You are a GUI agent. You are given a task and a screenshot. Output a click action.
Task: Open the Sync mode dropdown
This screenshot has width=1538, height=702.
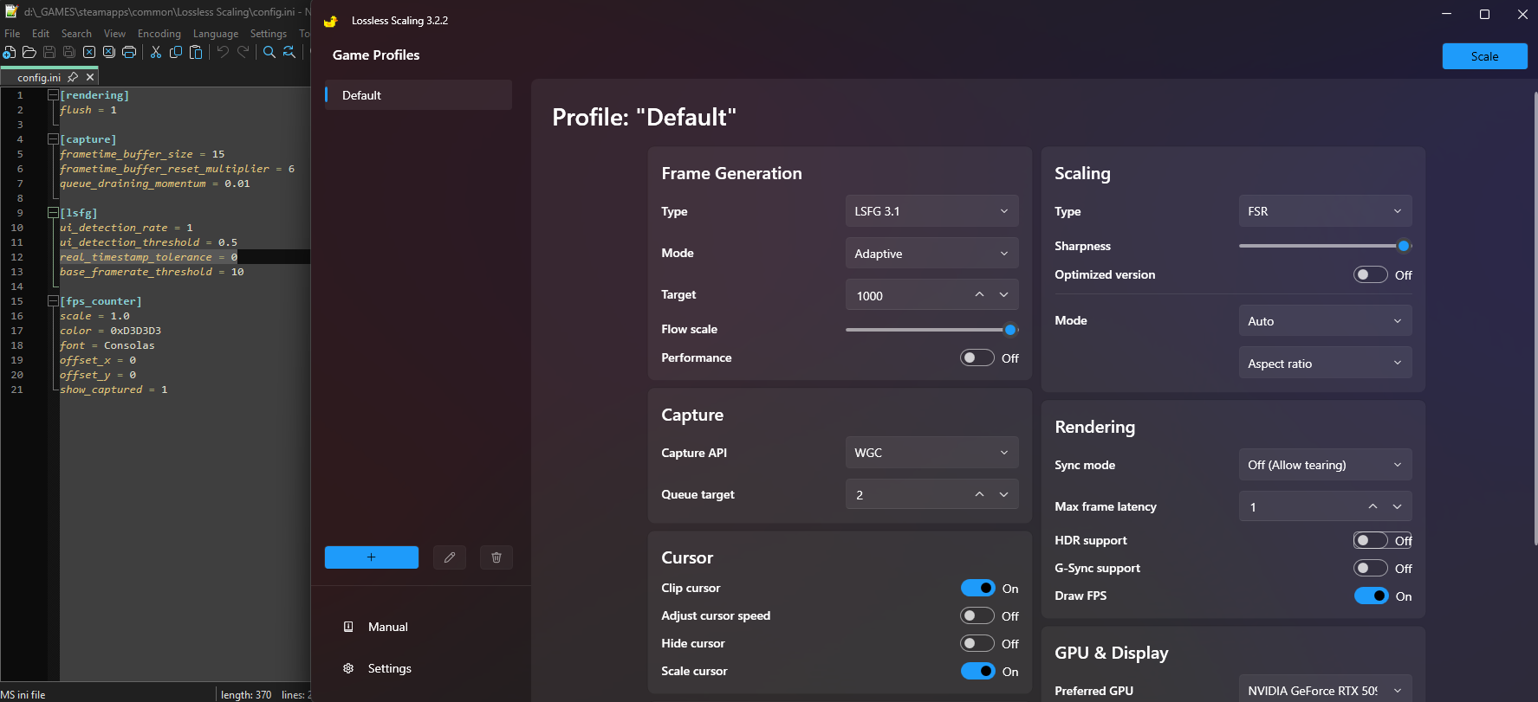pyautogui.click(x=1325, y=465)
